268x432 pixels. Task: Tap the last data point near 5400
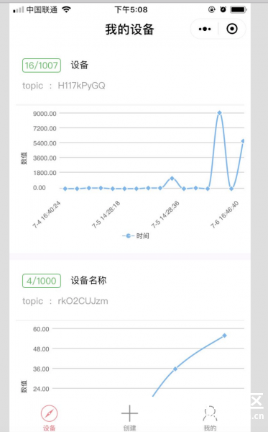243,141
